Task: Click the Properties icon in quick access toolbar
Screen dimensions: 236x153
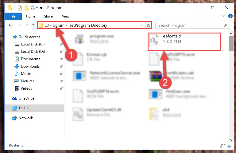Action: 20,8
